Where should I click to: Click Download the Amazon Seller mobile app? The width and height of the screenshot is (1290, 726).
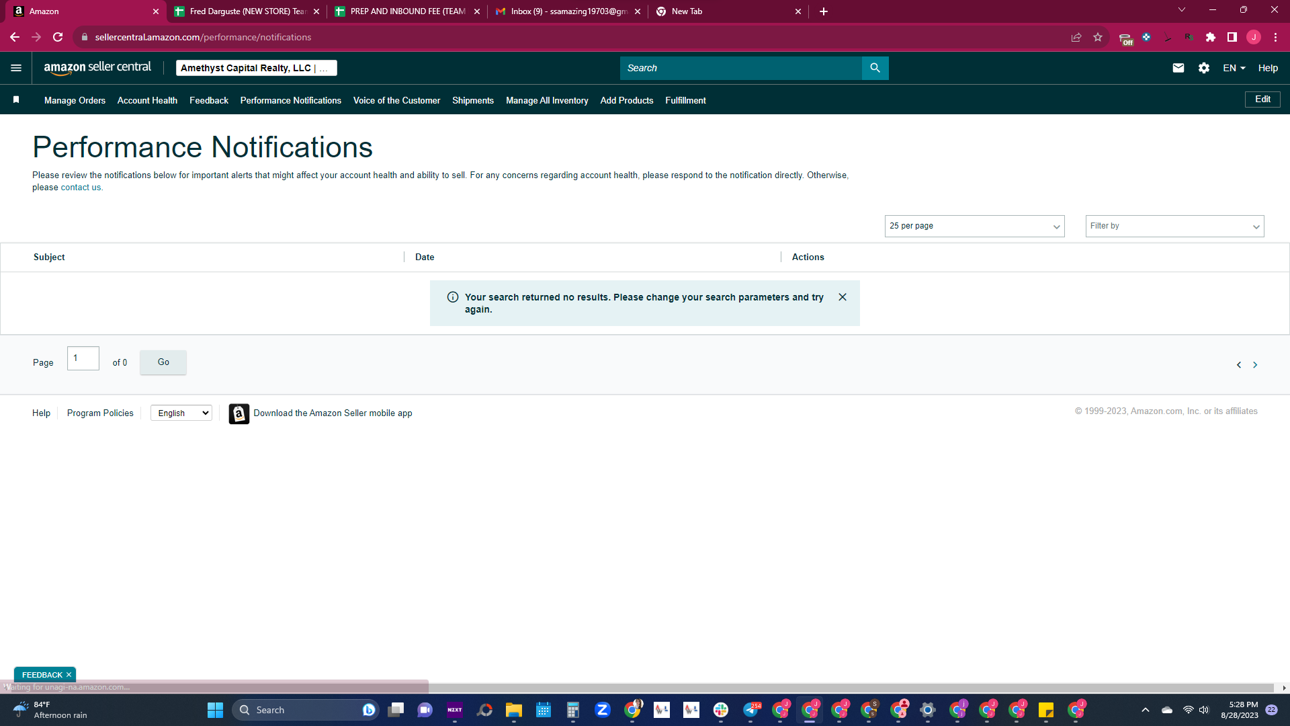pos(333,413)
